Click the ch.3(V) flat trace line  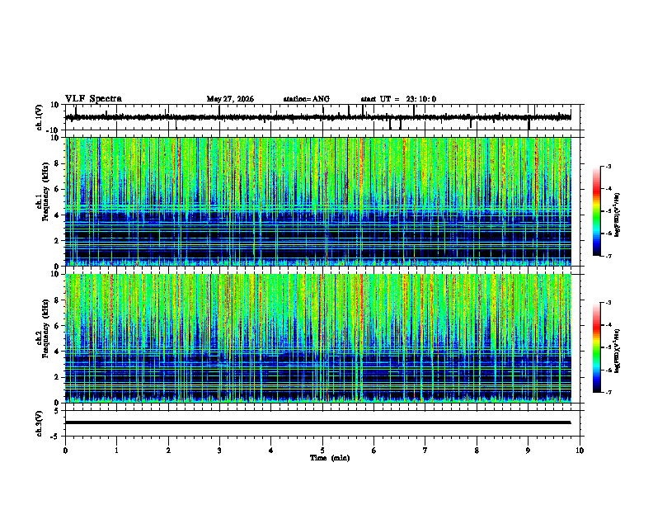tap(317, 422)
